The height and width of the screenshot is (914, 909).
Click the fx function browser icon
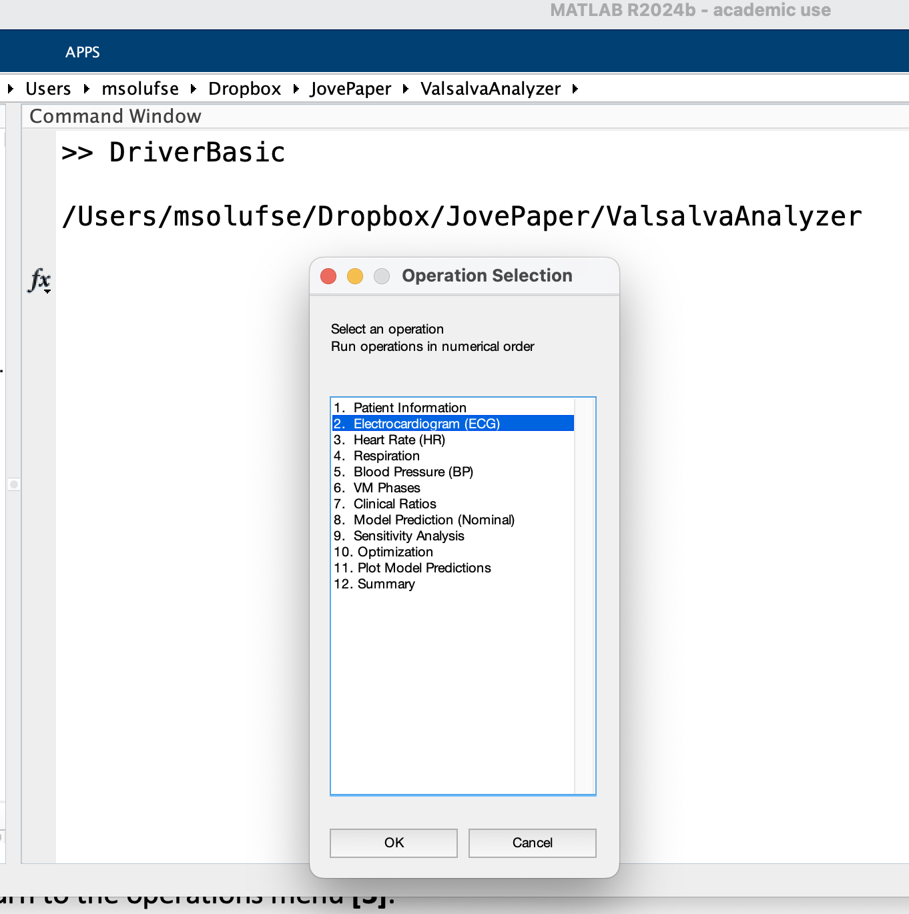(x=39, y=280)
